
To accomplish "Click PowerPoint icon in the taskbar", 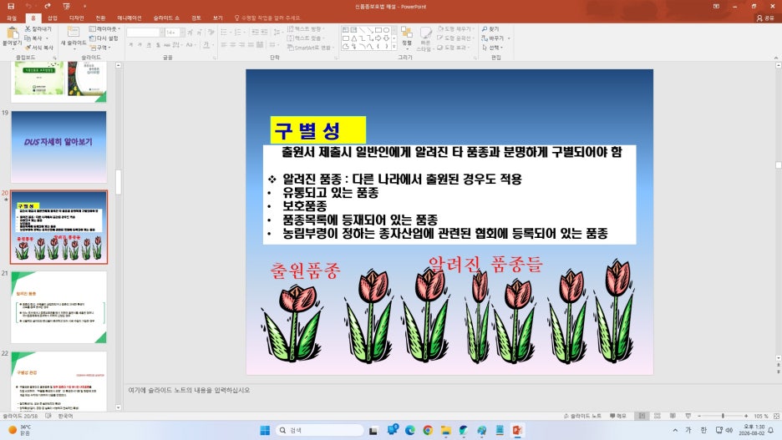I will [x=517, y=430].
